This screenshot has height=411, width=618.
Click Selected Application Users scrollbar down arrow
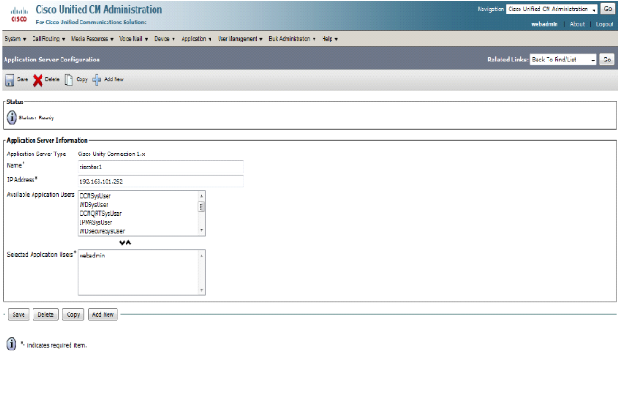pyautogui.click(x=201, y=291)
